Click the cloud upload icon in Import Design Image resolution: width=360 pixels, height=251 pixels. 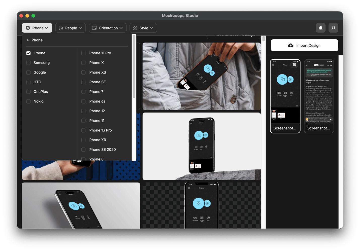(291, 46)
